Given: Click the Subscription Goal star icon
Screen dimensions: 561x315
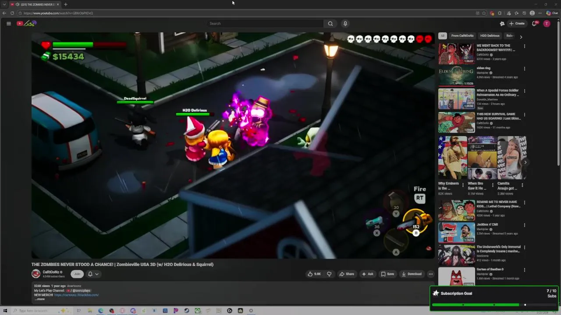Looking at the screenshot, I should pos(436,293).
